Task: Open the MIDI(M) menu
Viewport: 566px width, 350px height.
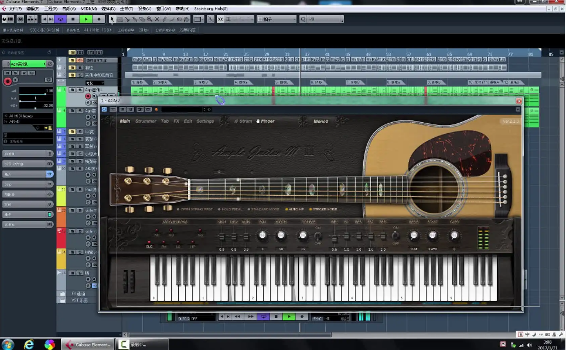Action: [x=88, y=9]
